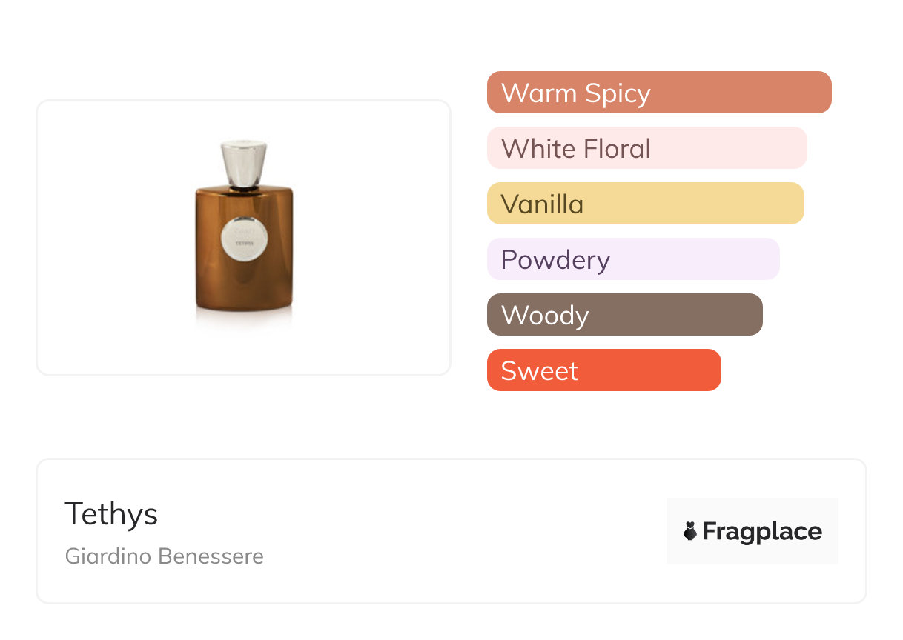This screenshot has height=640, width=903.
Task: Click the silver cap of the perfume bottle
Action: click(x=244, y=162)
